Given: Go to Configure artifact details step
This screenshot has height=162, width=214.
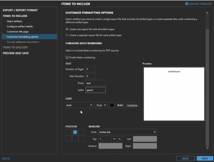Looking at the screenshot, I should (x=20, y=27).
